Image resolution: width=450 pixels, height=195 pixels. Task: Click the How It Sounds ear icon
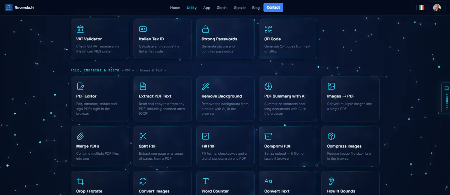[331, 181]
